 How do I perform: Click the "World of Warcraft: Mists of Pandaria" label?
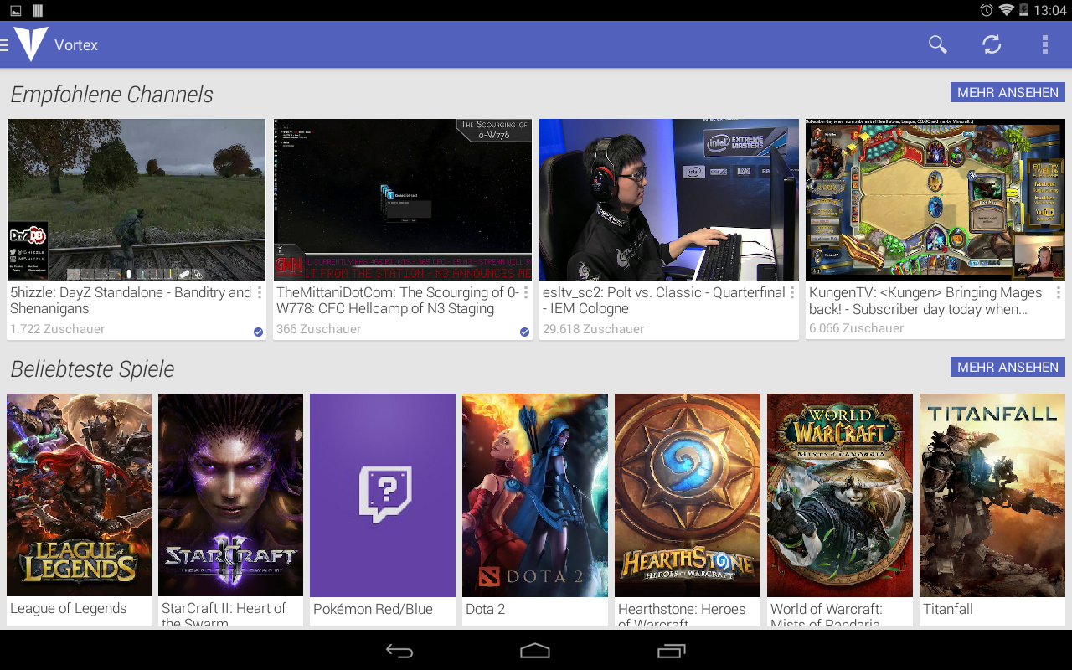827,615
